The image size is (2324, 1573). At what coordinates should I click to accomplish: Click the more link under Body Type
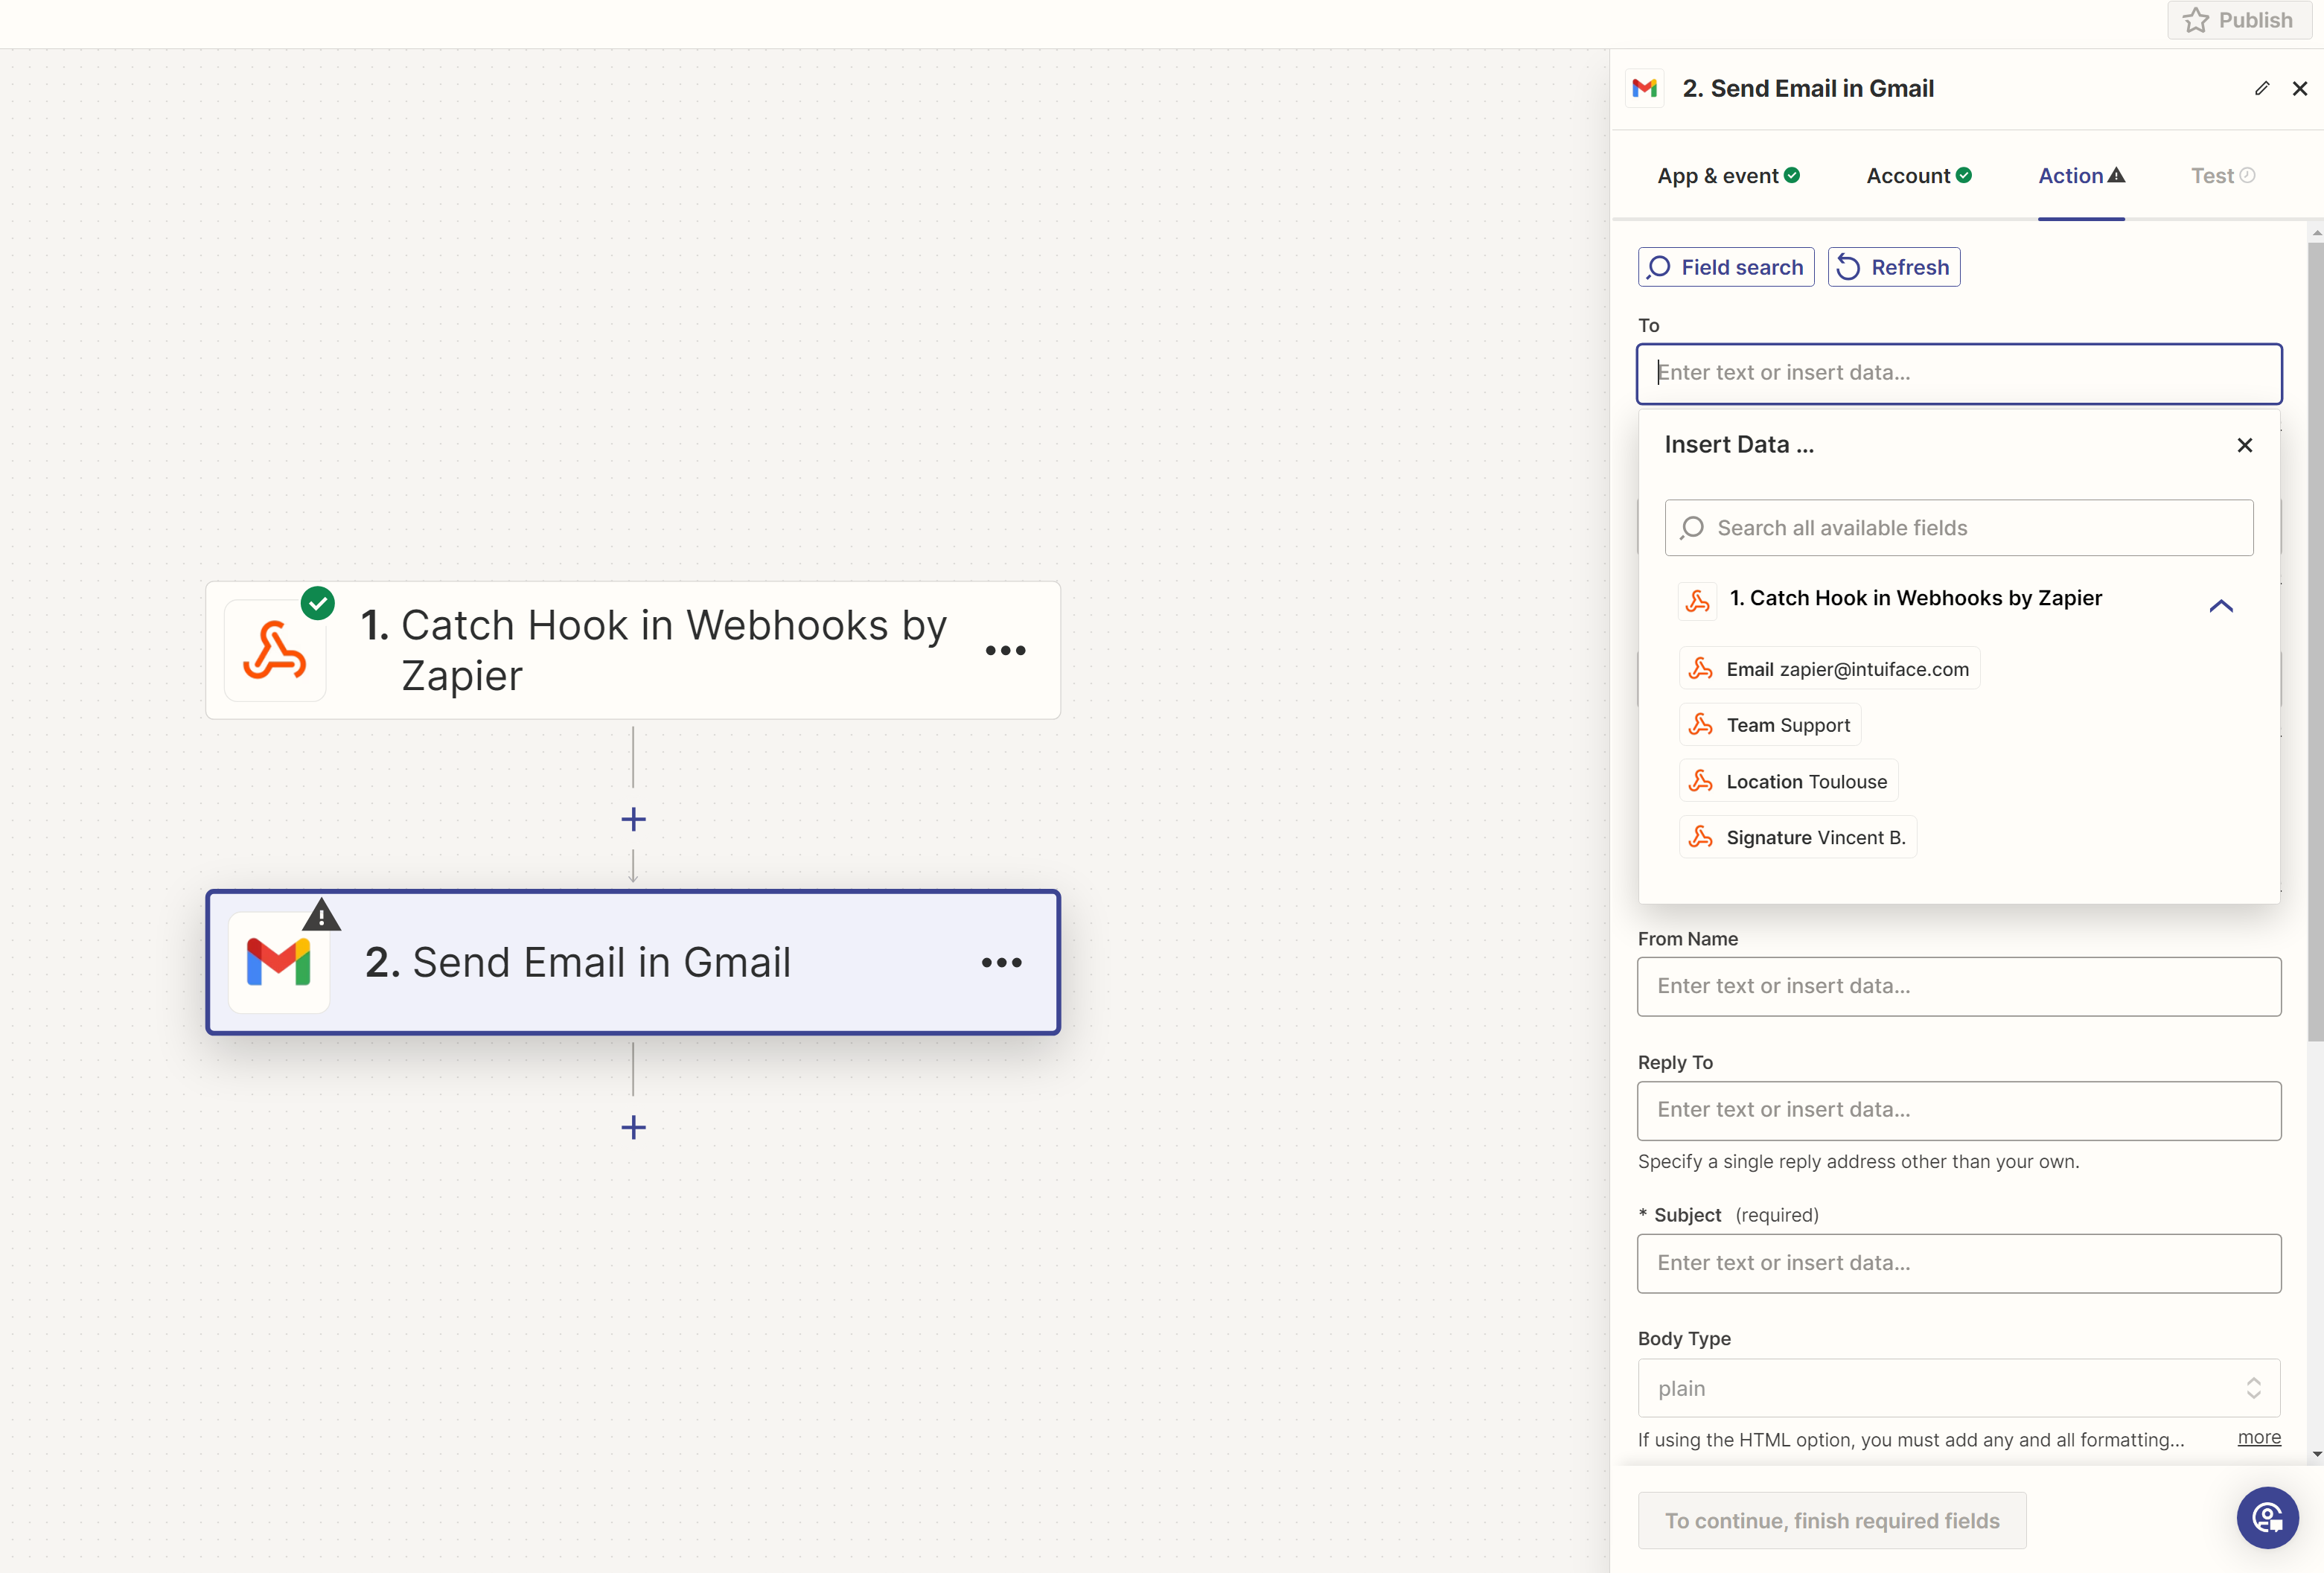coord(2259,1438)
